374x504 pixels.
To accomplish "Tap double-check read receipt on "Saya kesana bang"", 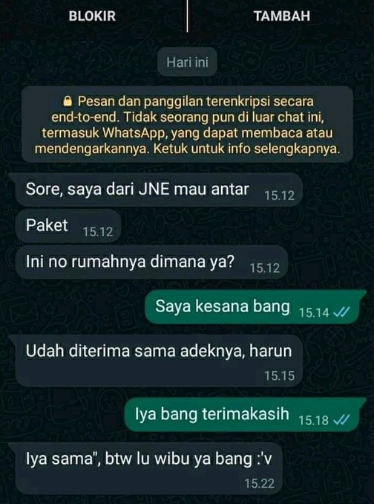I will tap(341, 312).
